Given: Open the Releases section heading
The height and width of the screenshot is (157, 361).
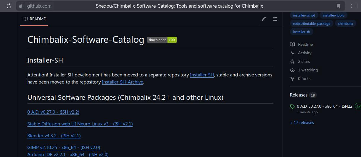Looking at the screenshot, I should [299, 95].
